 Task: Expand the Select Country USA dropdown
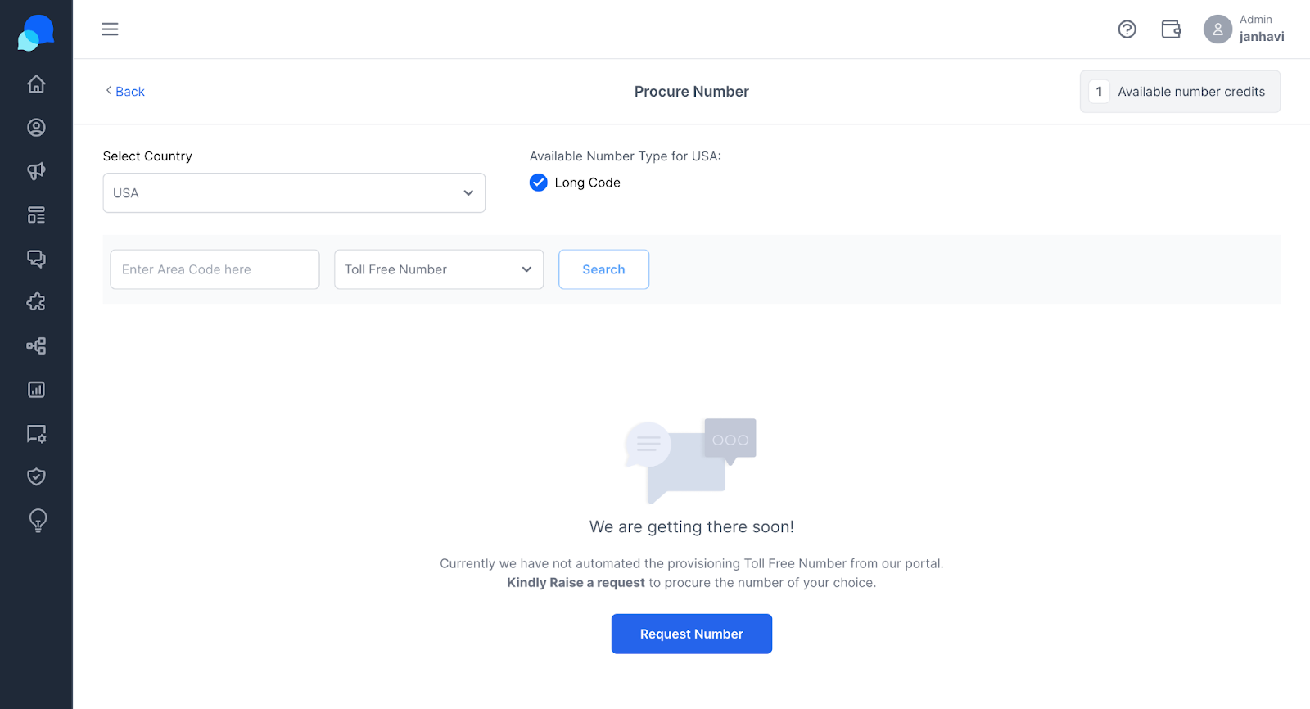pyautogui.click(x=294, y=193)
